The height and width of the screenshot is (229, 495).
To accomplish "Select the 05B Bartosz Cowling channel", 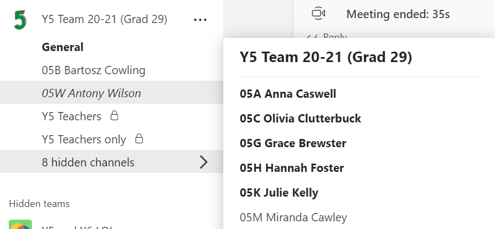I will (94, 70).
